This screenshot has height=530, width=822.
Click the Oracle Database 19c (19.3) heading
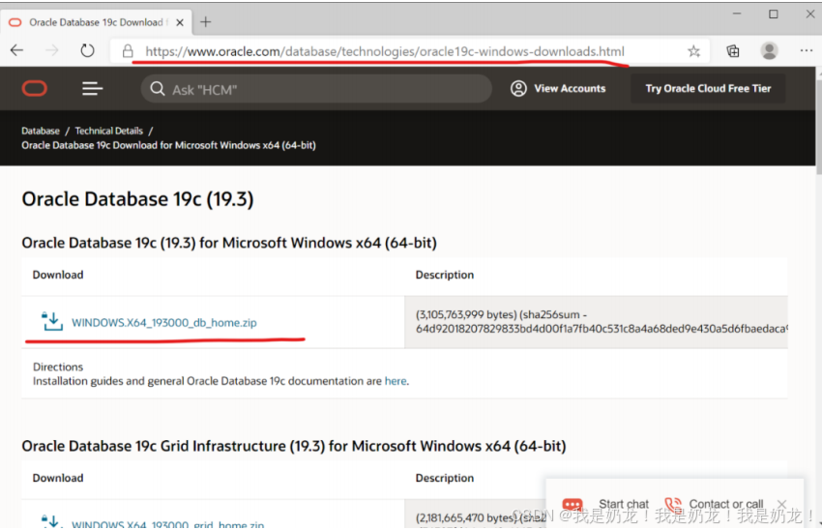coord(137,199)
